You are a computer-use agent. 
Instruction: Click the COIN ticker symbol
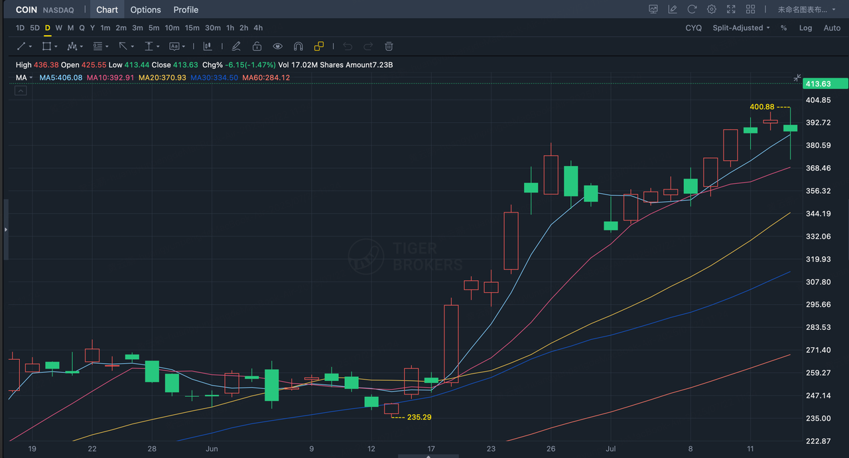[27, 10]
